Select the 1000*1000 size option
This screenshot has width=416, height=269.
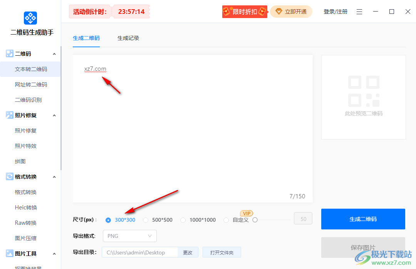pos(183,219)
